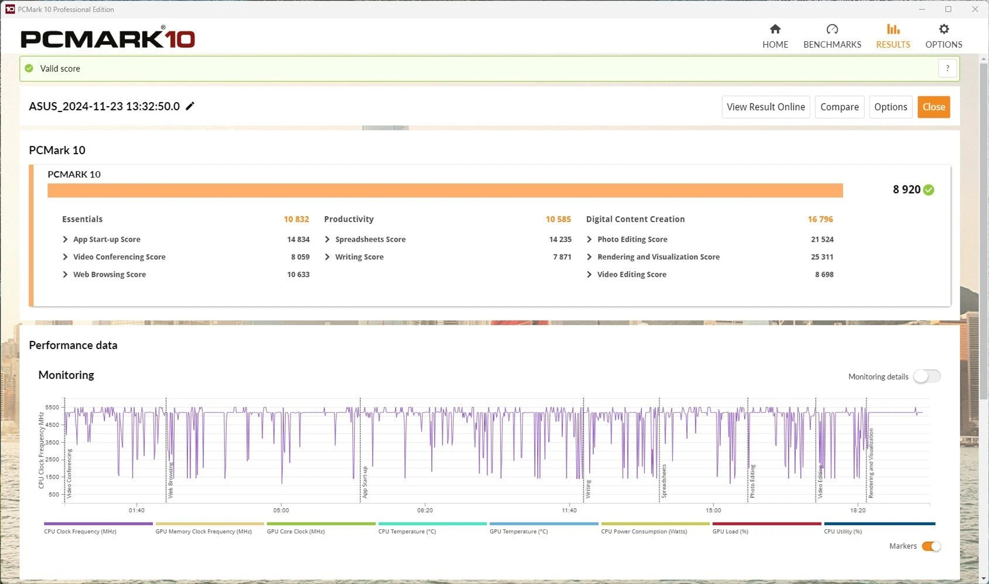This screenshot has width=989, height=584.
Task: Select GPU Temperature legend swatch
Action: (x=544, y=523)
